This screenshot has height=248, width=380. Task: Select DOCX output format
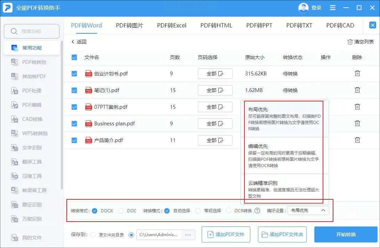[95, 211]
